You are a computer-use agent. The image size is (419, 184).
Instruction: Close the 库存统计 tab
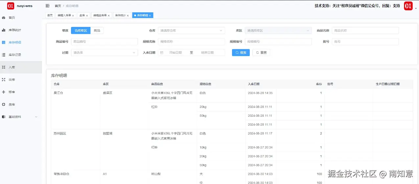(x=128, y=15)
